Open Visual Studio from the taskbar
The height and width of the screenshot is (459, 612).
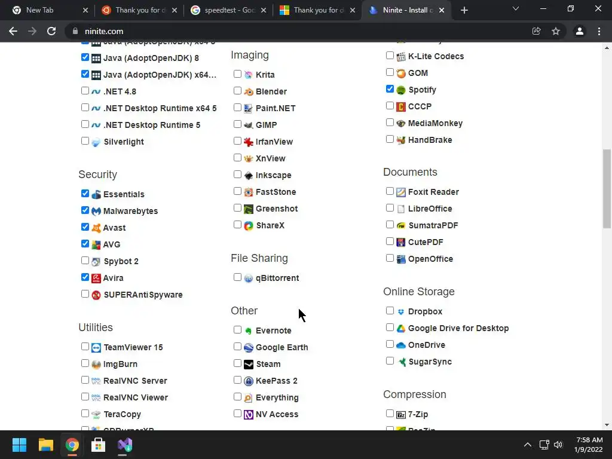125,445
